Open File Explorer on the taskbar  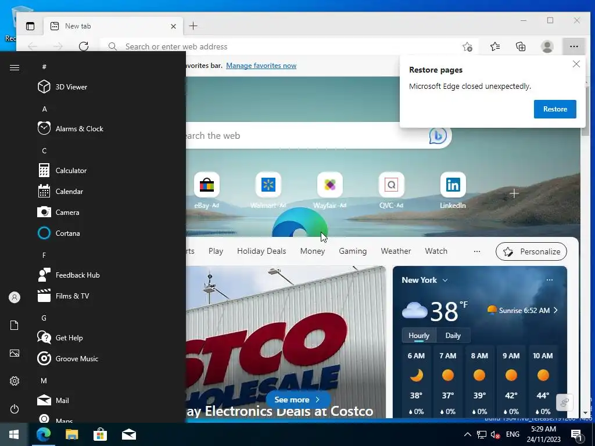[x=71, y=434]
